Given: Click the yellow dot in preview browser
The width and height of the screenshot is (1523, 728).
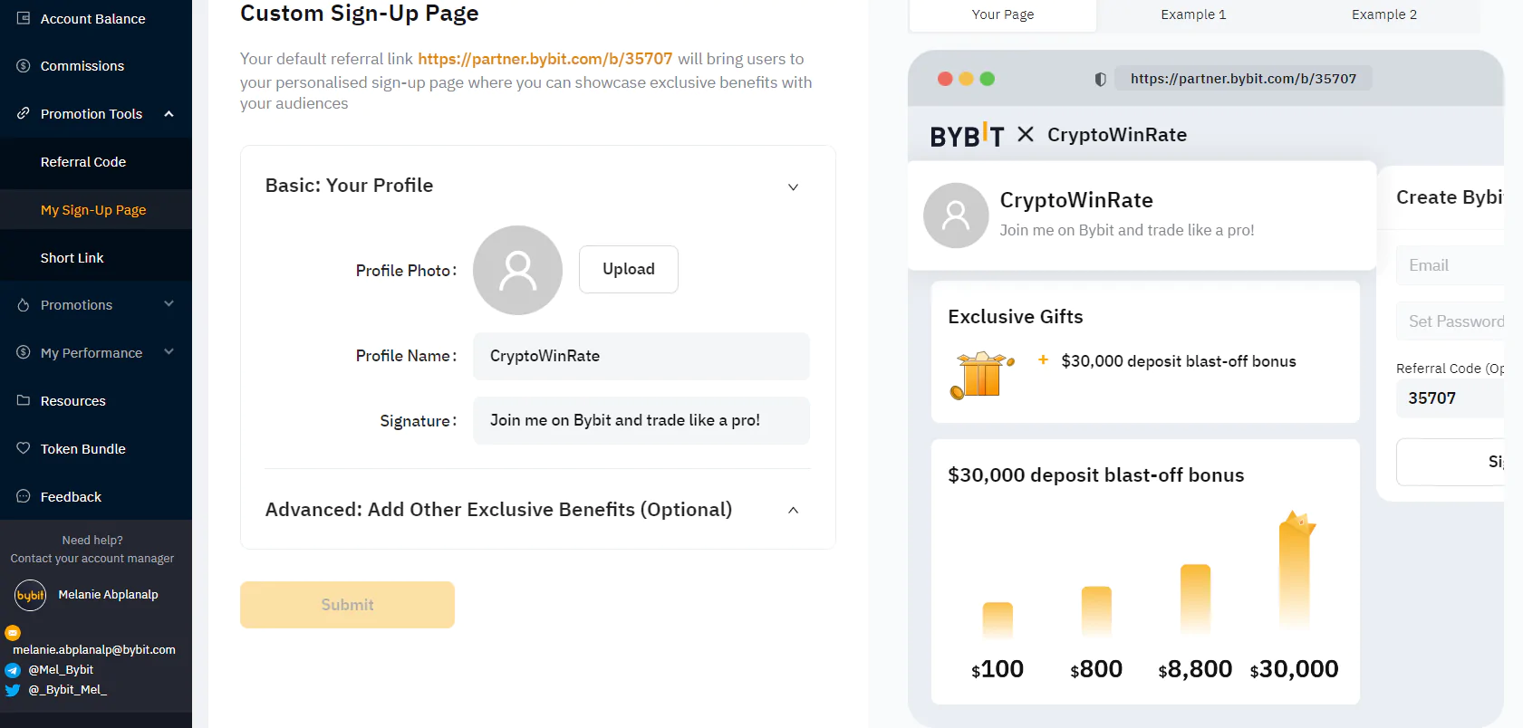Looking at the screenshot, I should click(966, 79).
